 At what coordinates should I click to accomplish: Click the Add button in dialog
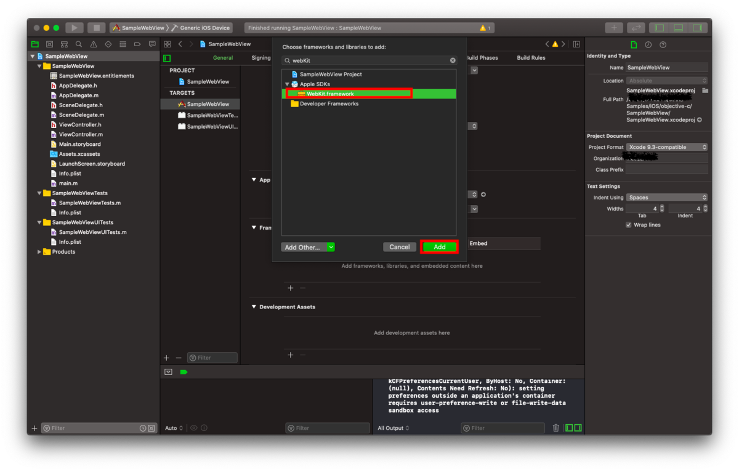439,247
